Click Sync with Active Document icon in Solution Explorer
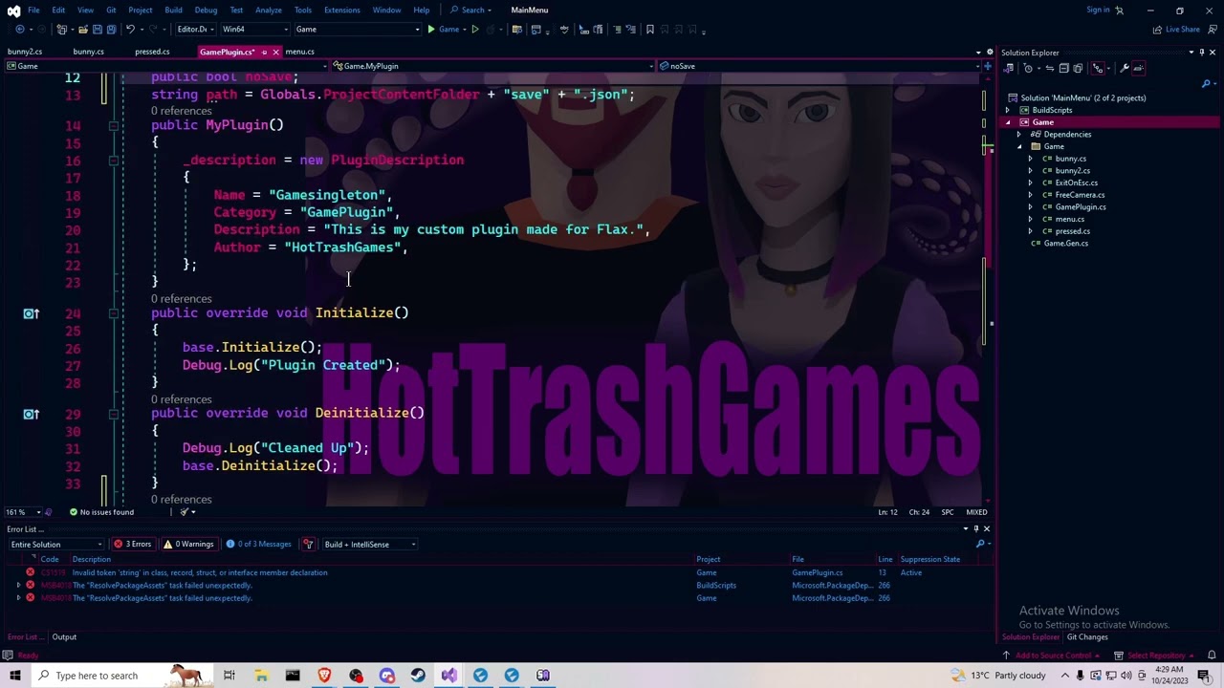The height and width of the screenshot is (688, 1224). pos(1049,68)
